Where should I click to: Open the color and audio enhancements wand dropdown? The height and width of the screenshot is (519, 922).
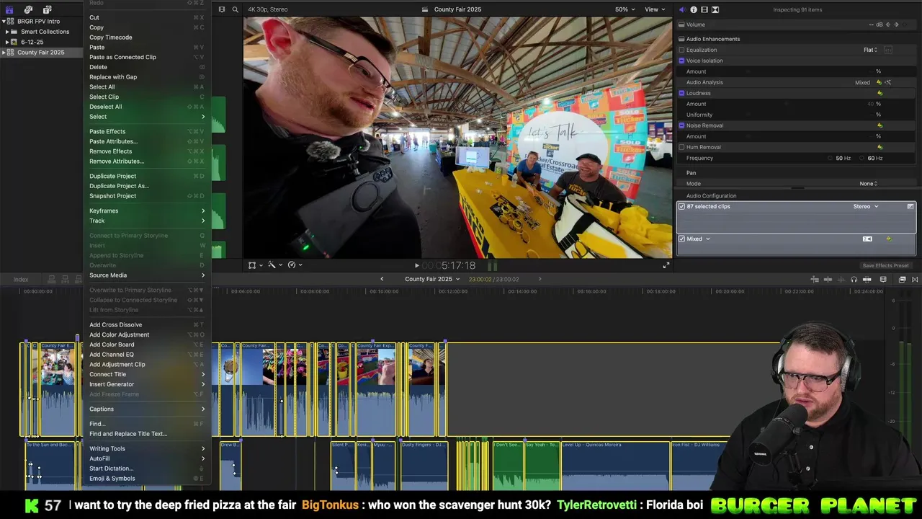[274, 265]
